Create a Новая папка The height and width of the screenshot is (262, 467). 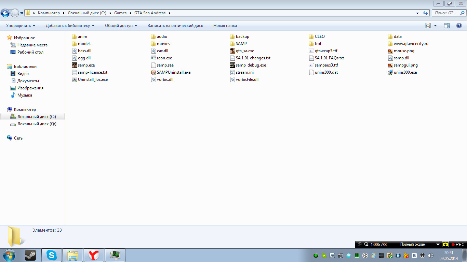[225, 26]
